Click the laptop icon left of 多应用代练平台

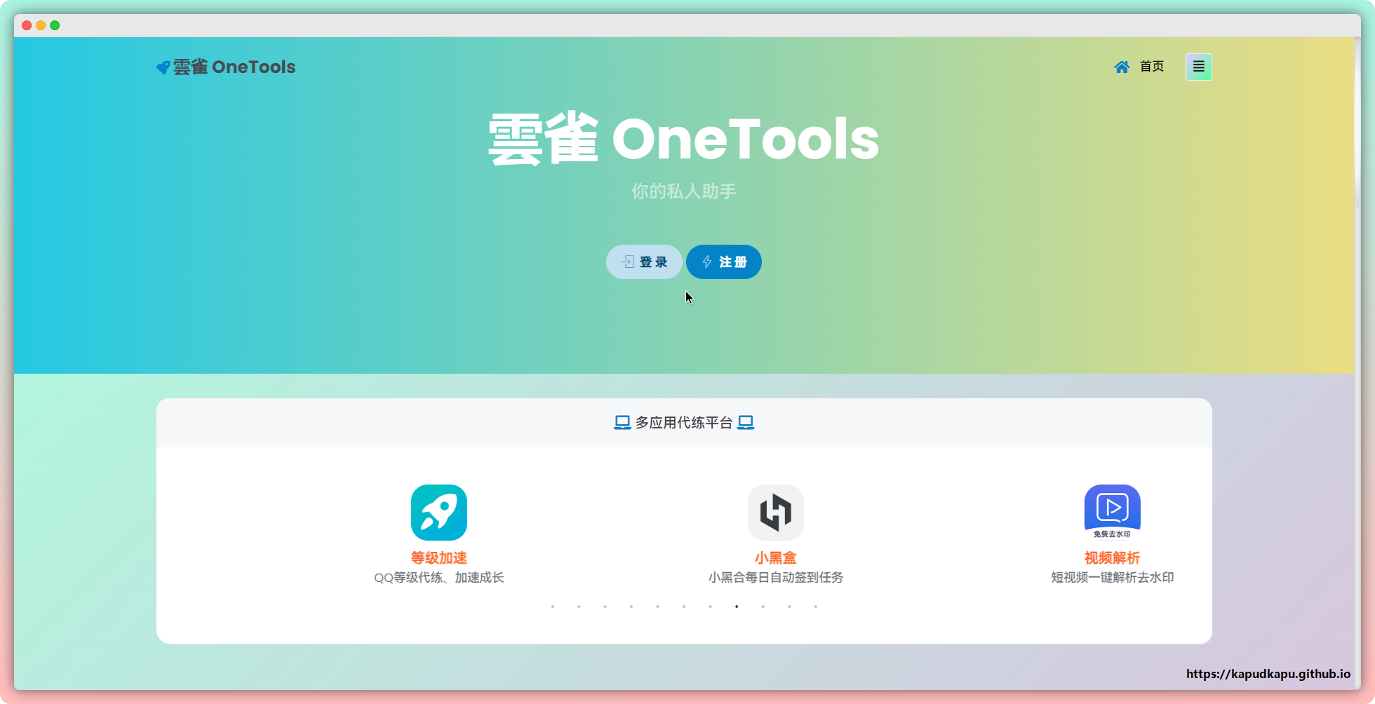(622, 423)
